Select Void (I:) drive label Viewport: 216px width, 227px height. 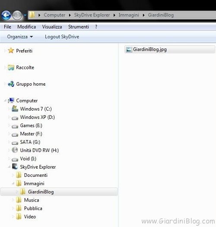pyautogui.click(x=28, y=159)
